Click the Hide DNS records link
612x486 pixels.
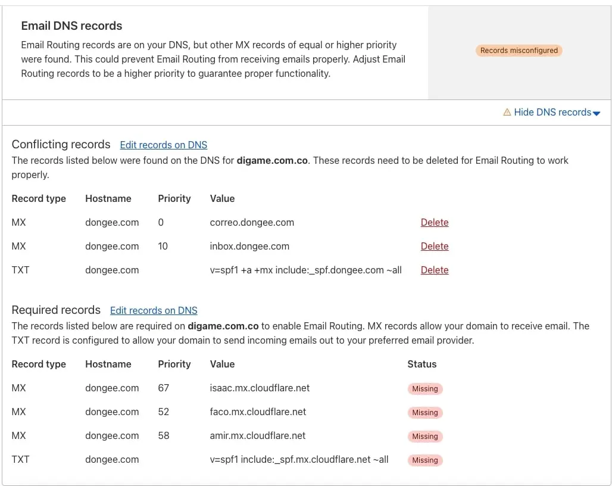552,113
